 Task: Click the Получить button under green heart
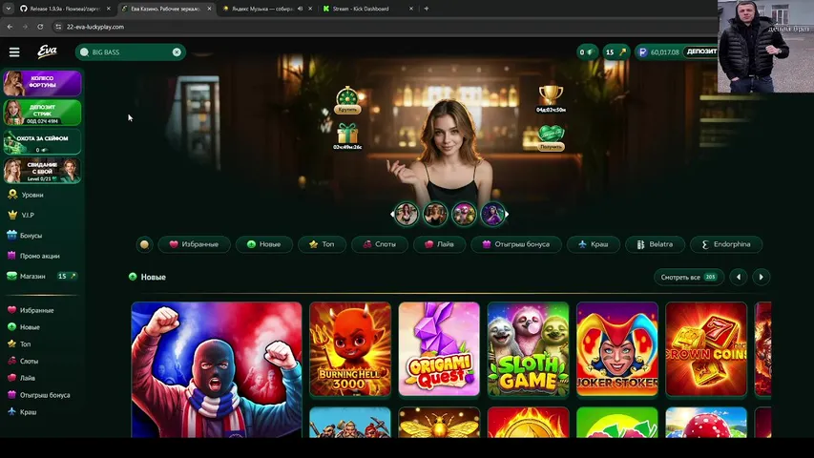pos(551,147)
